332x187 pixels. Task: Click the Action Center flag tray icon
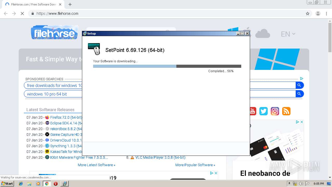click(307, 184)
